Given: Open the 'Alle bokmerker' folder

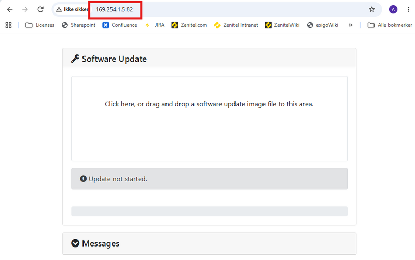Looking at the screenshot, I should 390,25.
